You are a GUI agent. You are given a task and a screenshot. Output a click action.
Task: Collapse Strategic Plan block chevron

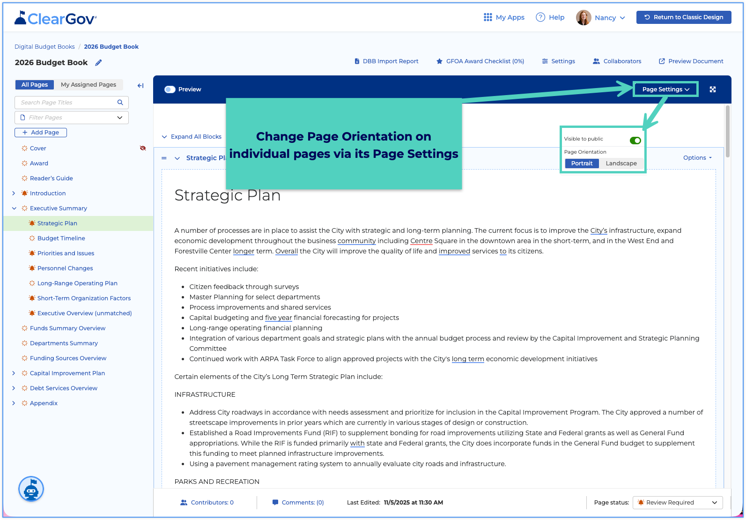click(177, 158)
